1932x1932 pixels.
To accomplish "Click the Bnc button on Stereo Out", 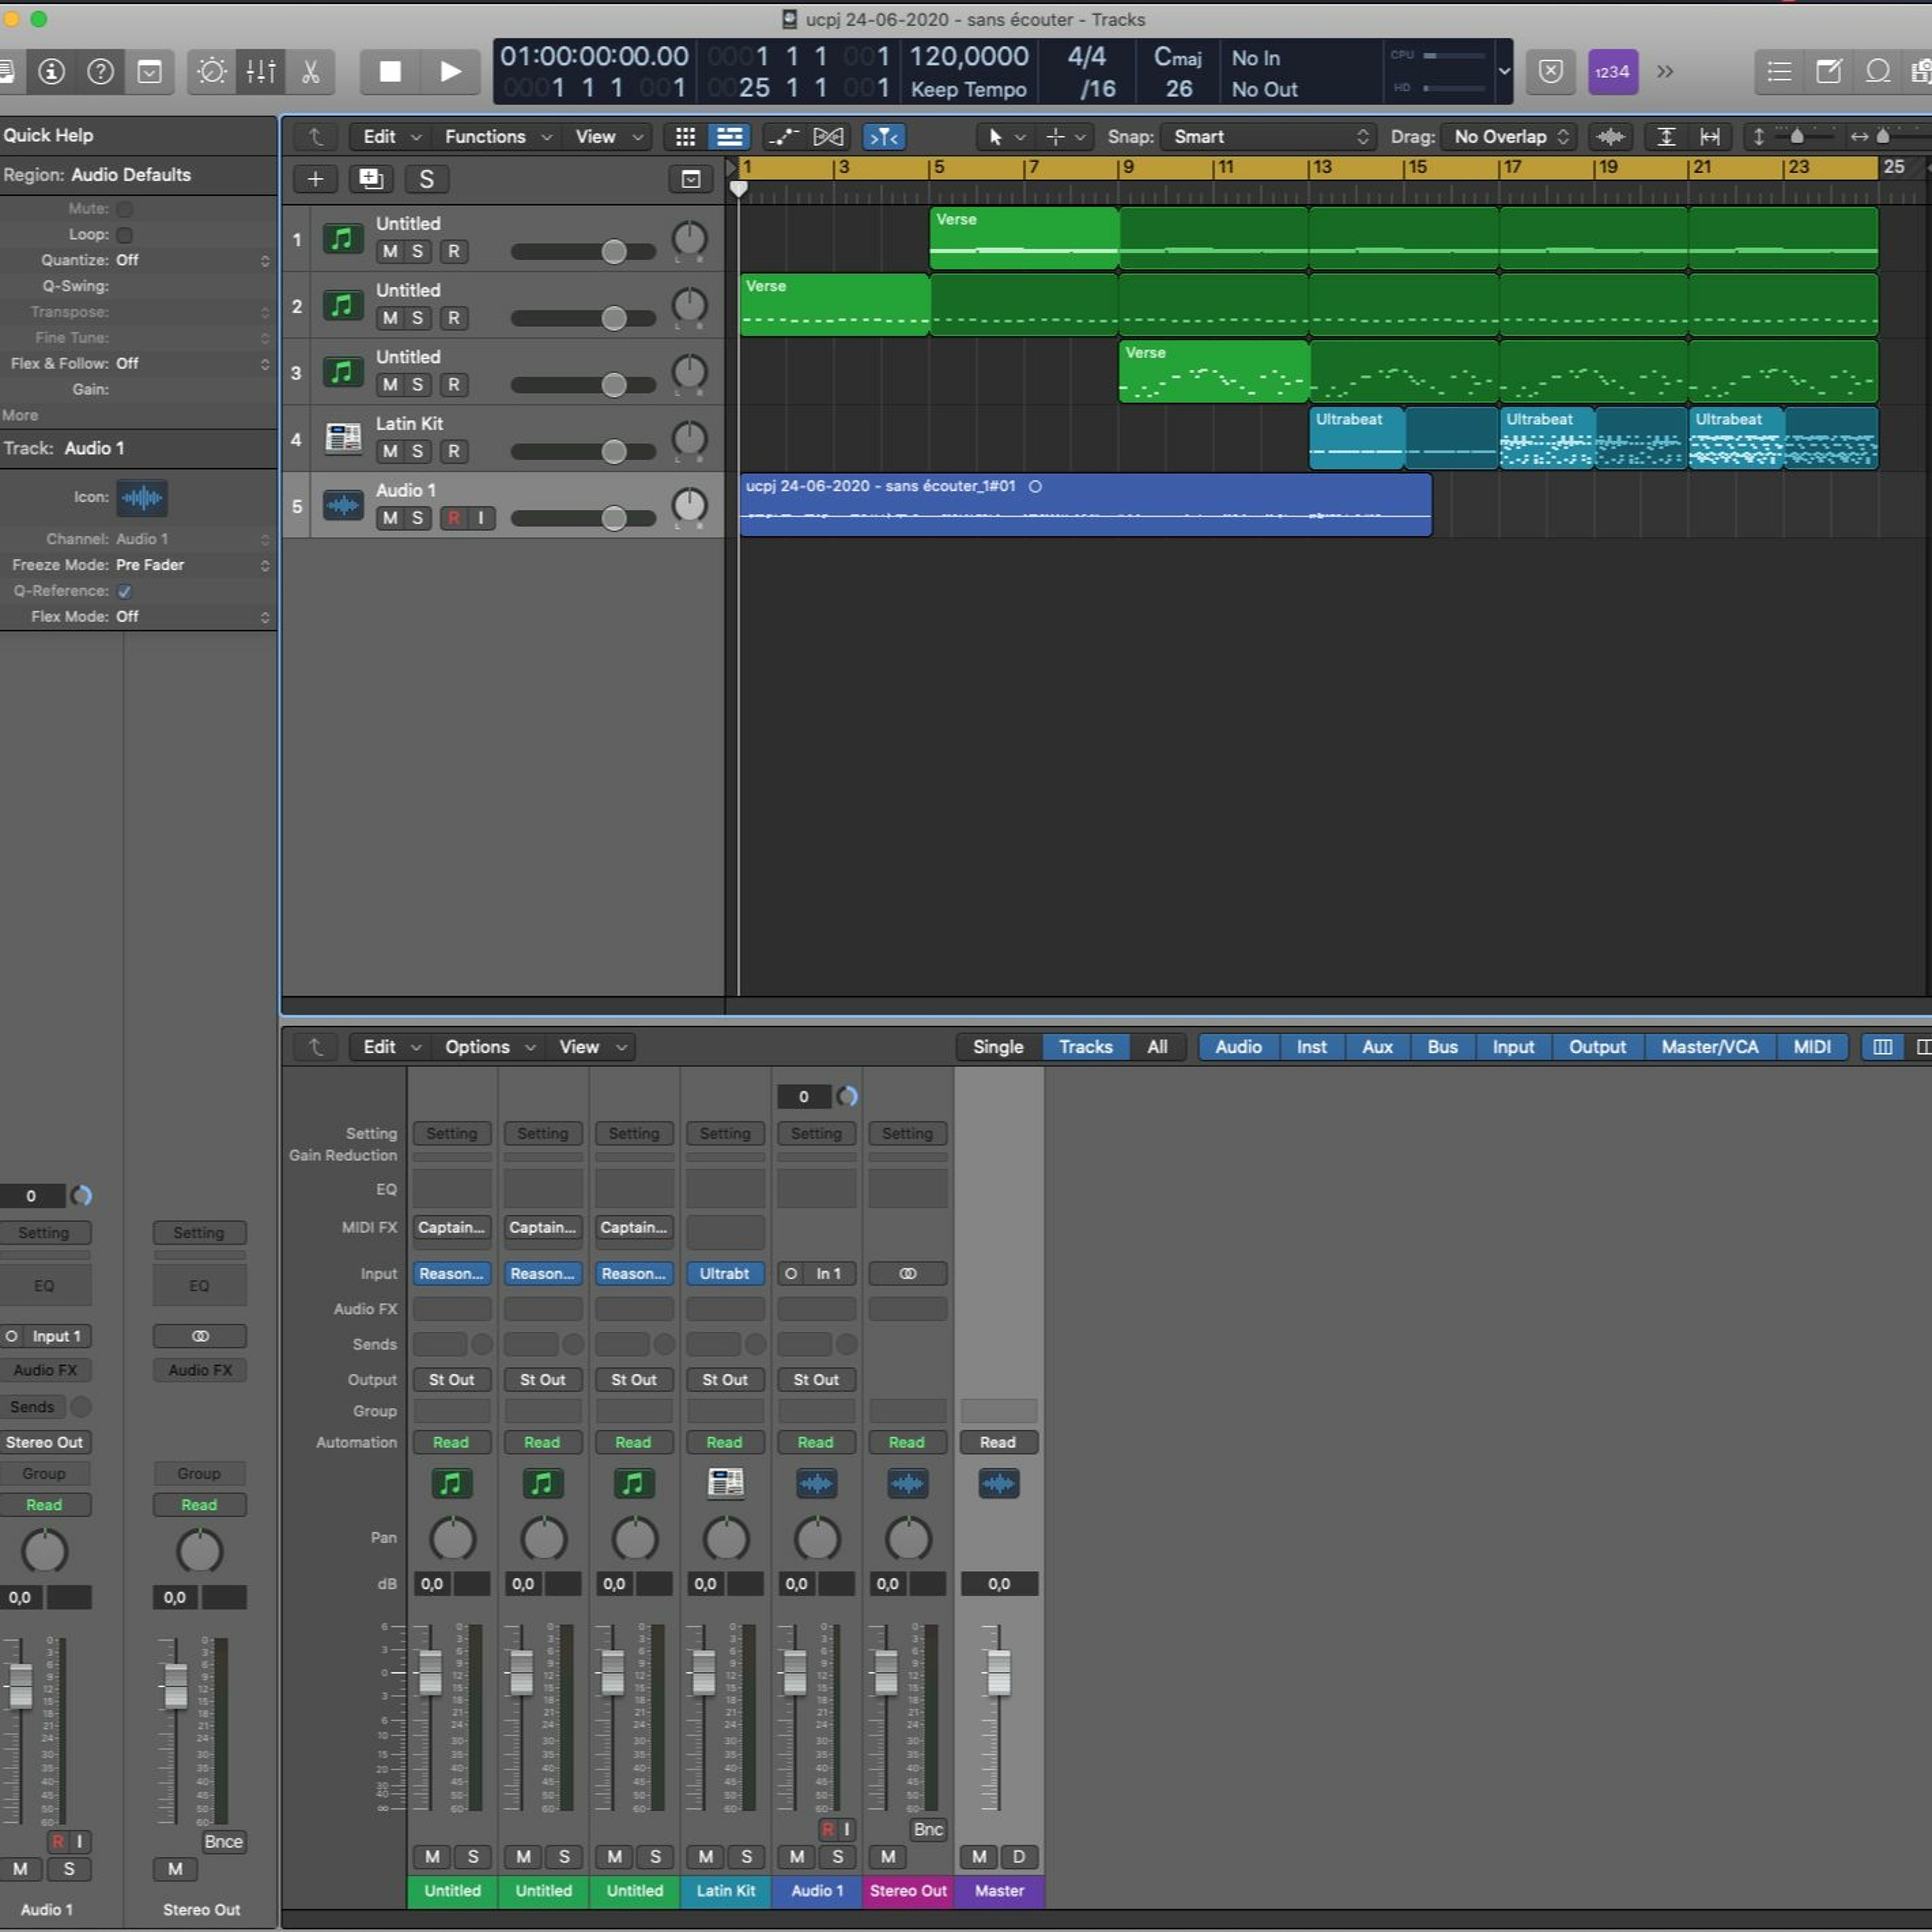I will point(927,1829).
